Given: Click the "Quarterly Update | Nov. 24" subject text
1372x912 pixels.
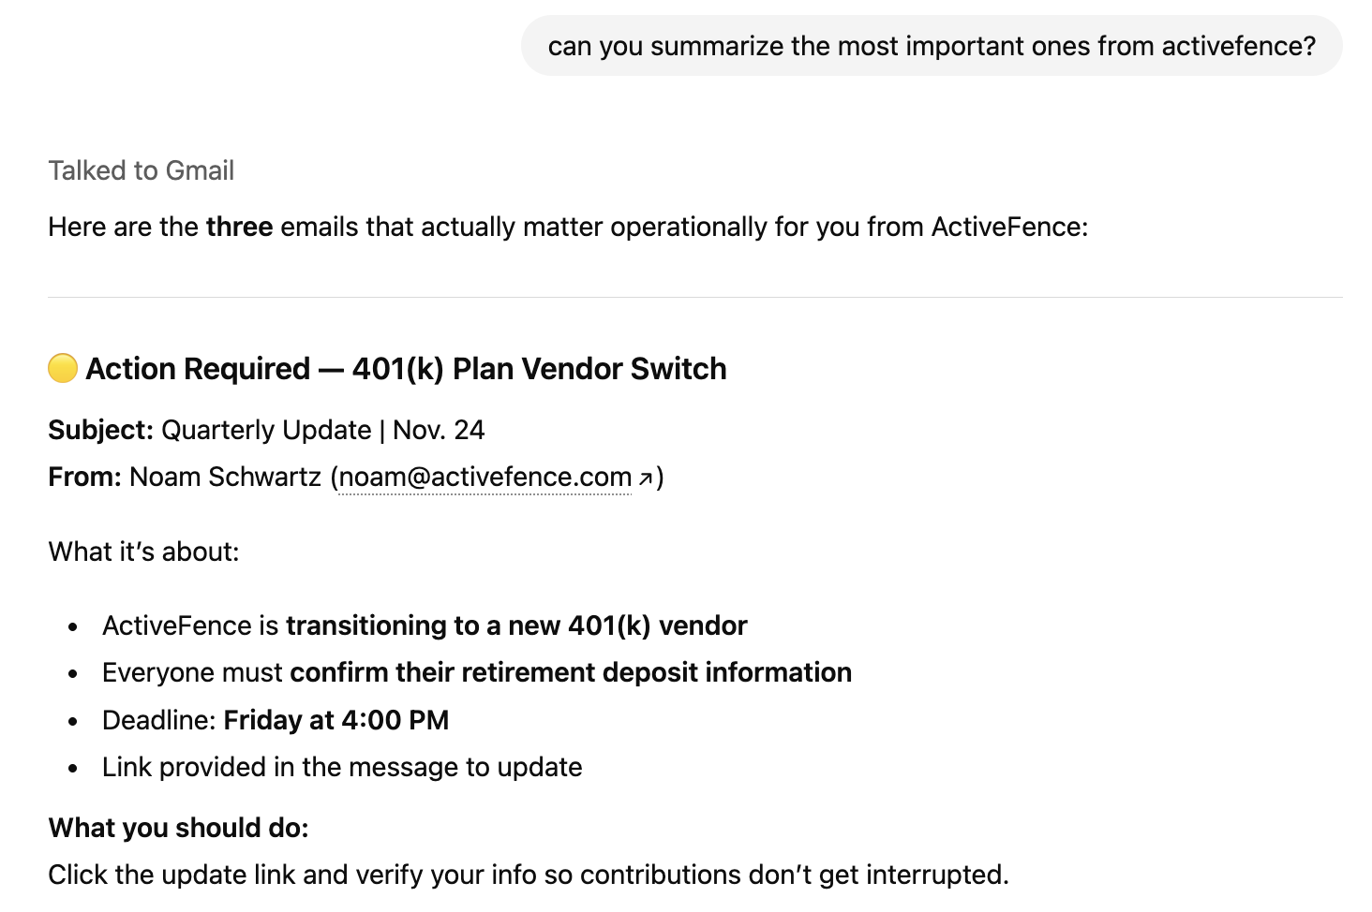Looking at the screenshot, I should tap(322, 430).
